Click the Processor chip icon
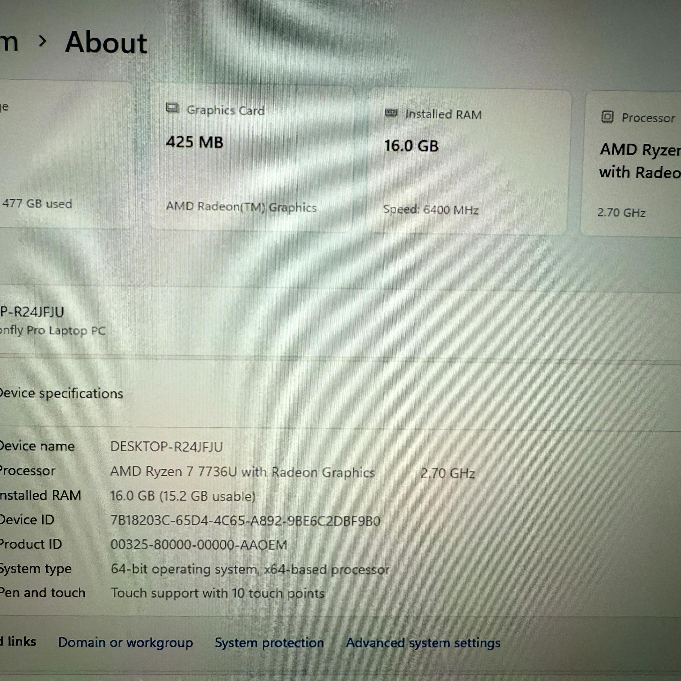This screenshot has width=681, height=681. 607,117
